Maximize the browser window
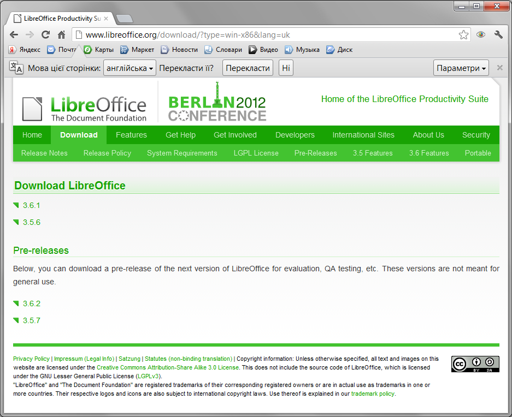This screenshot has height=417, width=512. [x=476, y=6]
